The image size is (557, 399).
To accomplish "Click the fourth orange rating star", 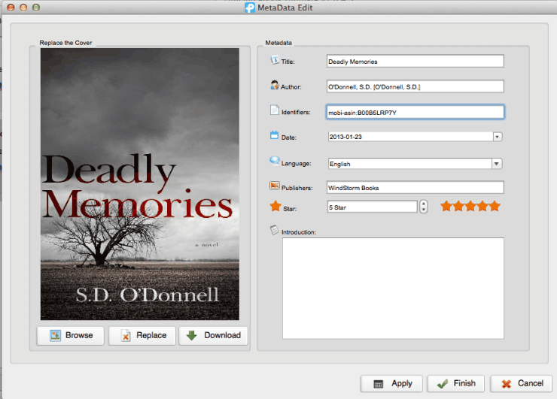I will pyautogui.click(x=482, y=206).
